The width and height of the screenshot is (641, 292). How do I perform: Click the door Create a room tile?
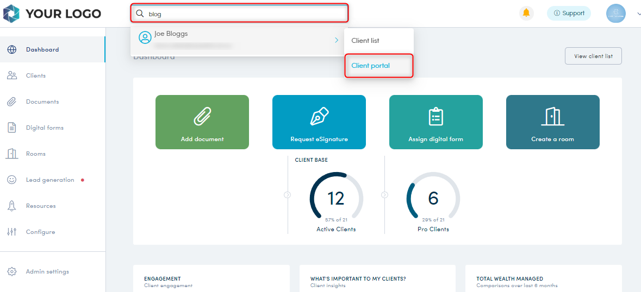pyautogui.click(x=552, y=122)
